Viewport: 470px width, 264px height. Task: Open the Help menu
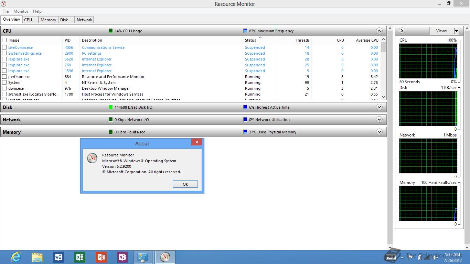(37, 11)
